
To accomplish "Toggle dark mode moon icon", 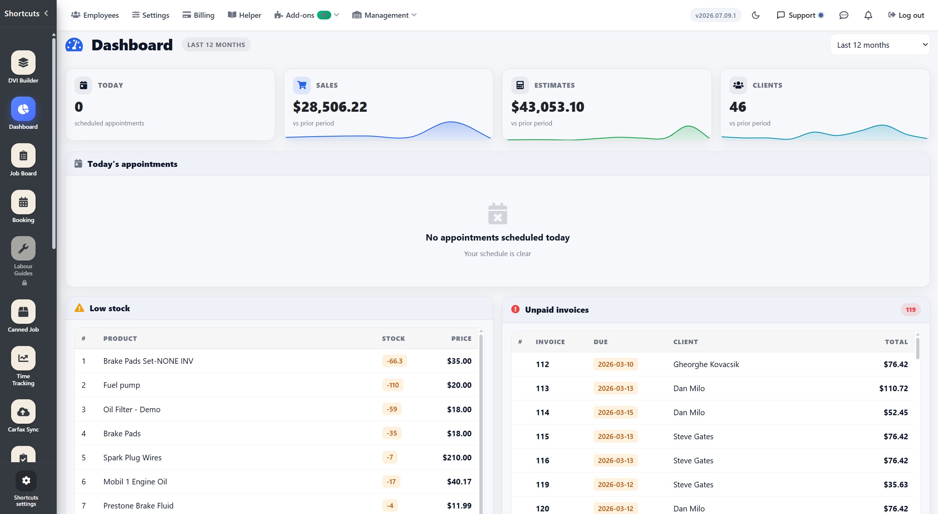I will tap(756, 15).
